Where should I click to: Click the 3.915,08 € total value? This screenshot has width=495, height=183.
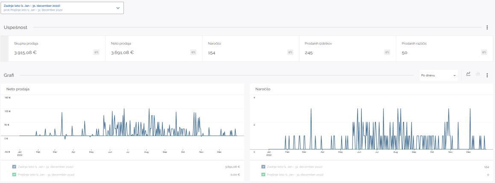pos(25,53)
